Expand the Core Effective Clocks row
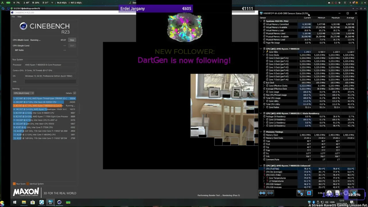Viewport: 368px width, 207px height. (x=264, y=86)
